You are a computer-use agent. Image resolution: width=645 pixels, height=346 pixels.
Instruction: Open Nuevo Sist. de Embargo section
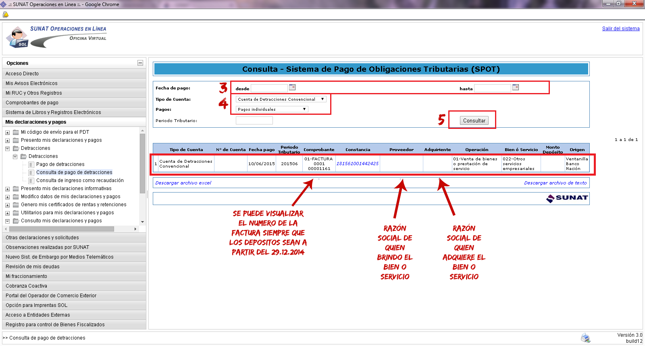[x=74, y=257]
